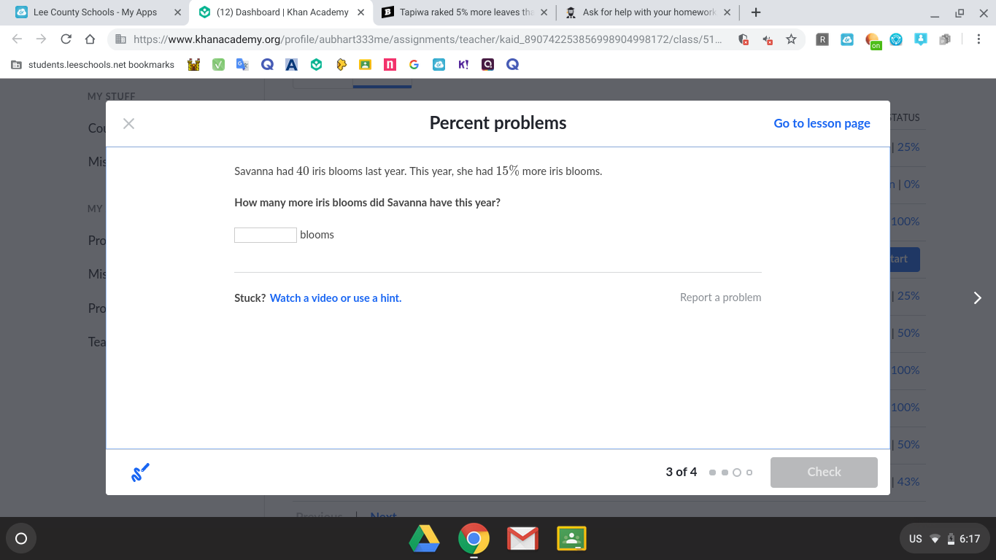Open Gmail from the shelf

522,539
